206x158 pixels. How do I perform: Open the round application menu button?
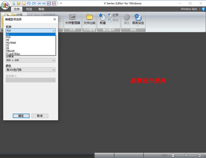pyautogui.click(x=5, y=5)
